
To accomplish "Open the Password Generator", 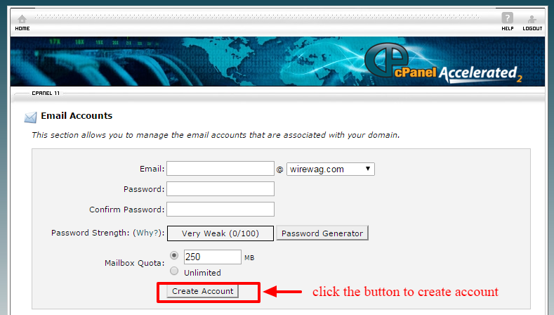I will point(322,233).
